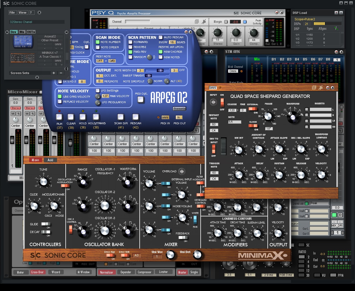Click the CLEAR button in the arpeggiator

[71, 117]
